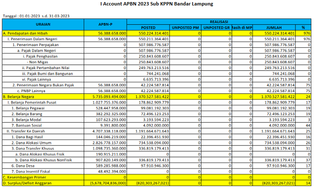
Task: Select percentage cell 31 for Dana Transfer Khusus
Action: pos(303,148)
